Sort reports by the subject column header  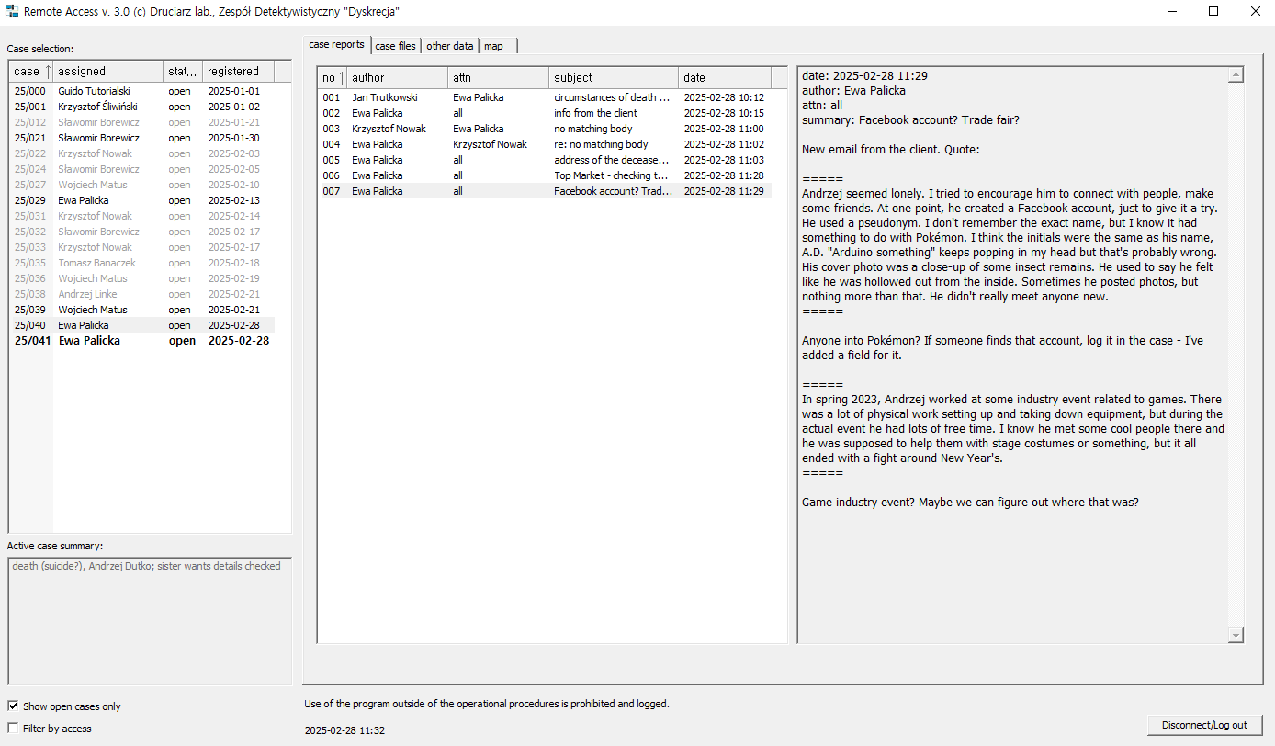(614, 78)
